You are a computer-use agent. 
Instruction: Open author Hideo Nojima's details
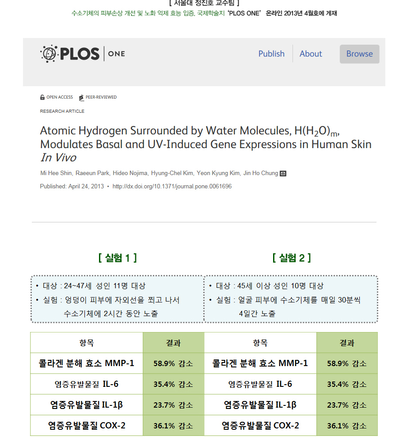130,173
